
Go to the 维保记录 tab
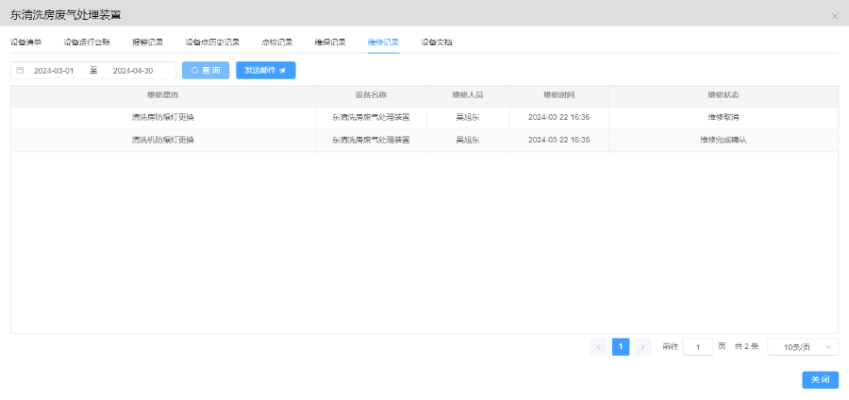point(330,42)
